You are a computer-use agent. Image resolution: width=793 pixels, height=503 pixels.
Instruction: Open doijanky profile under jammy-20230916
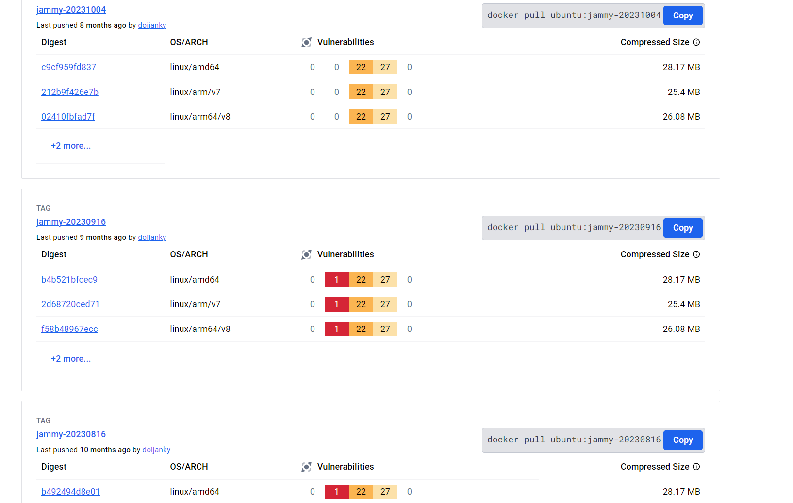point(152,237)
